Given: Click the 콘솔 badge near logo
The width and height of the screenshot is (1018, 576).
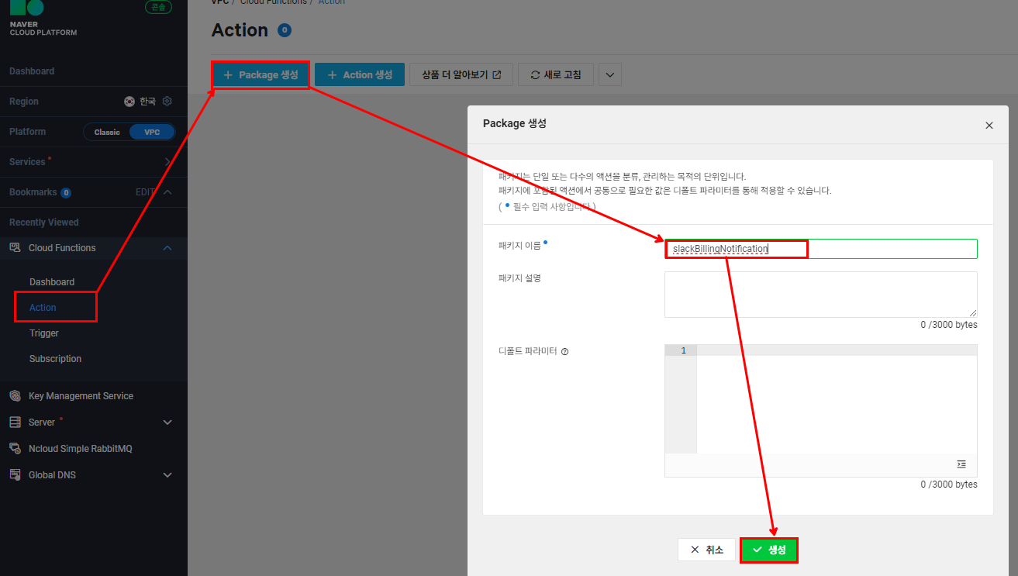Looking at the screenshot, I should 158,7.
